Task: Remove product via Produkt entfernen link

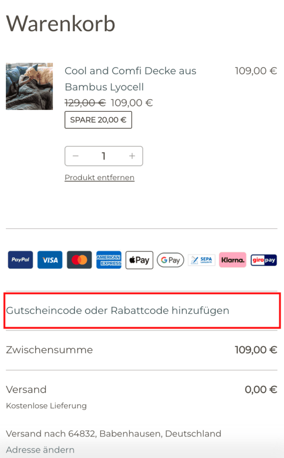Action: pyautogui.click(x=100, y=178)
